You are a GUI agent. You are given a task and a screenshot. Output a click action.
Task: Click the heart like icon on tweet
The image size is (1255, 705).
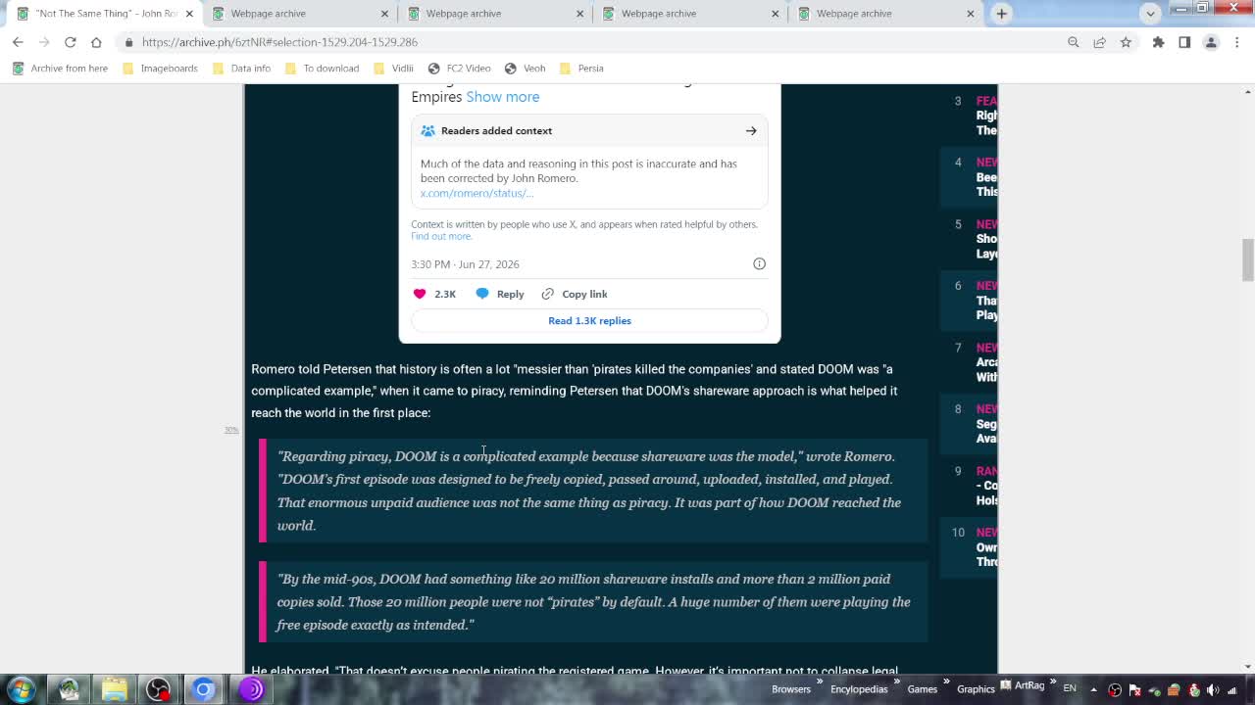pyautogui.click(x=420, y=294)
